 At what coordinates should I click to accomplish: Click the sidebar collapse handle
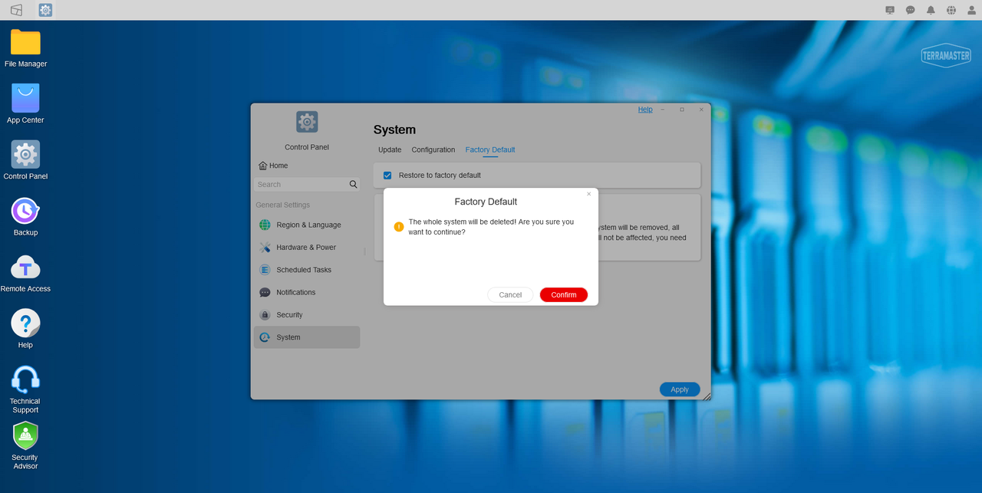(364, 251)
